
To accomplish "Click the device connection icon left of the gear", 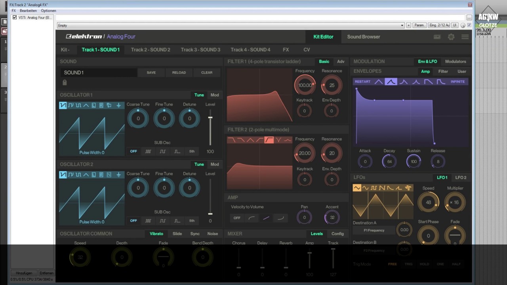I will [437, 37].
